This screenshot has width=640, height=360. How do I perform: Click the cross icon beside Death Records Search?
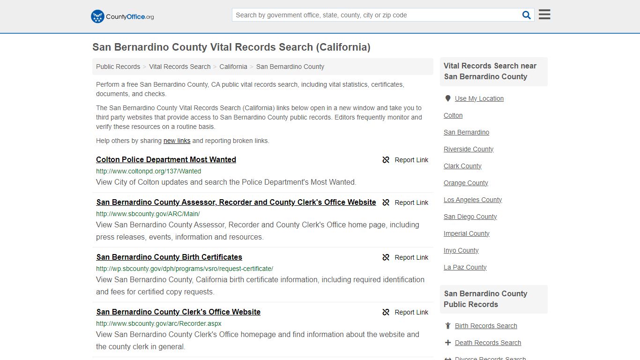448,343
